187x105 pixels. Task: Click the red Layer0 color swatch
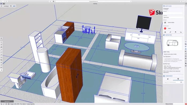(x=165, y=29)
